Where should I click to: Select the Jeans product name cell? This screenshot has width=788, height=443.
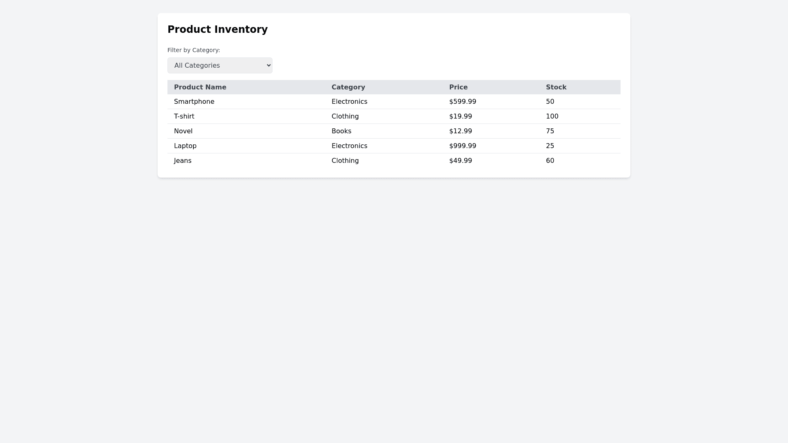[x=183, y=161]
